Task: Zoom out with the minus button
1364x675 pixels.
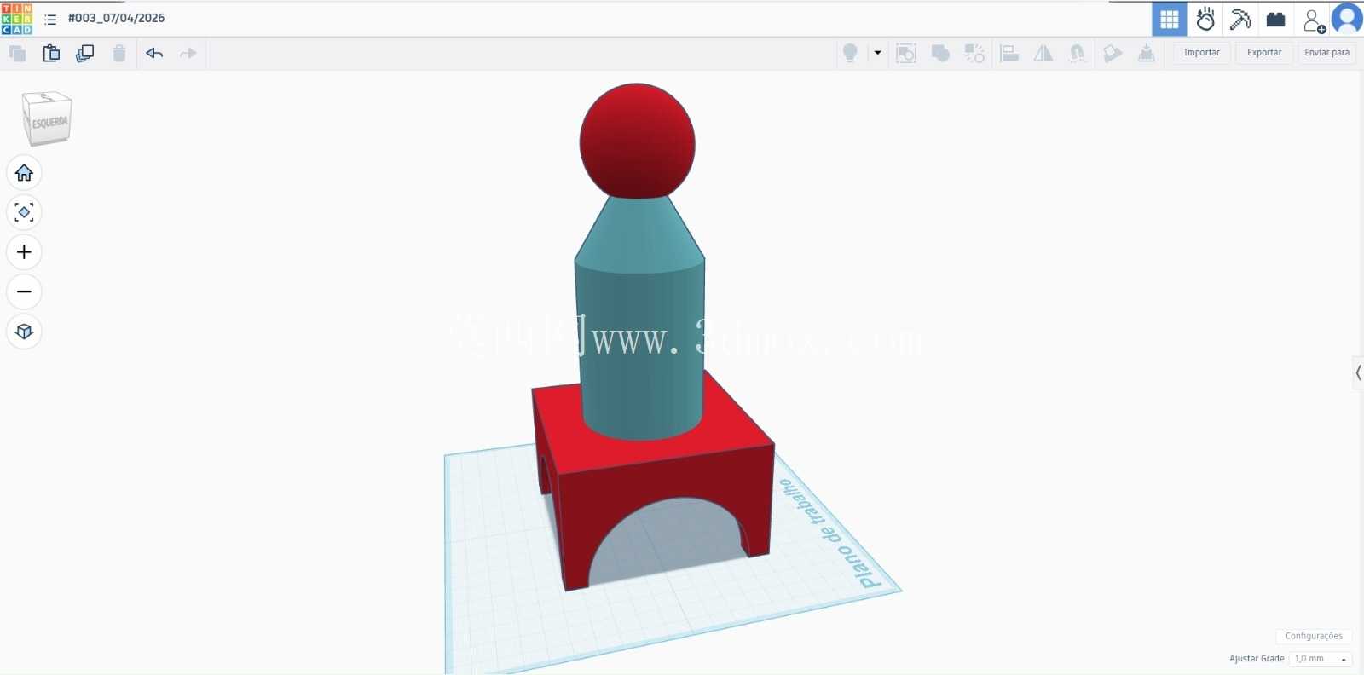Action: 24,291
